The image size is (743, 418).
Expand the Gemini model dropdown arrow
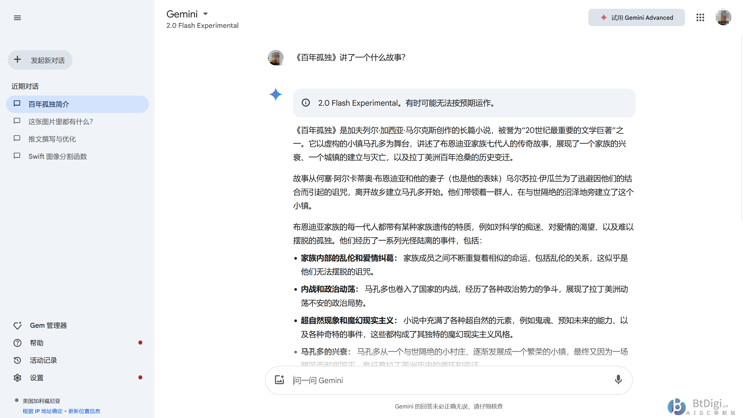coord(205,14)
